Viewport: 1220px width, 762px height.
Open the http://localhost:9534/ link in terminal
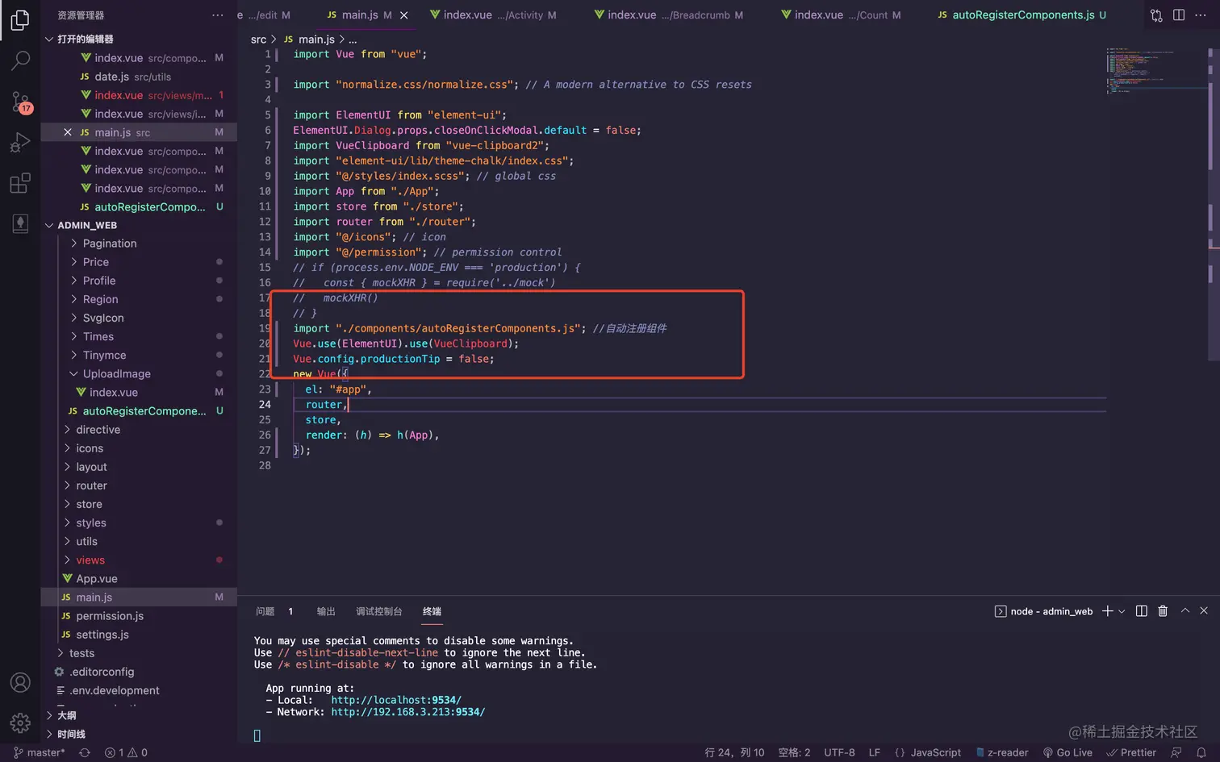click(x=396, y=700)
